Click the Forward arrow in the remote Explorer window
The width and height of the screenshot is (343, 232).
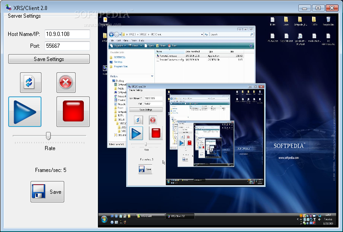(x=117, y=35)
